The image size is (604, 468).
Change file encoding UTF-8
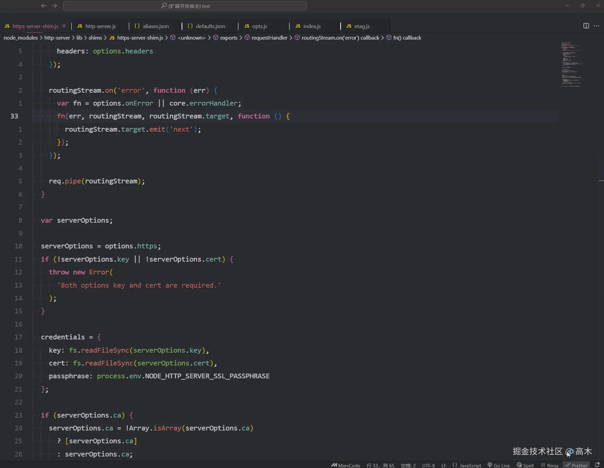click(x=428, y=465)
